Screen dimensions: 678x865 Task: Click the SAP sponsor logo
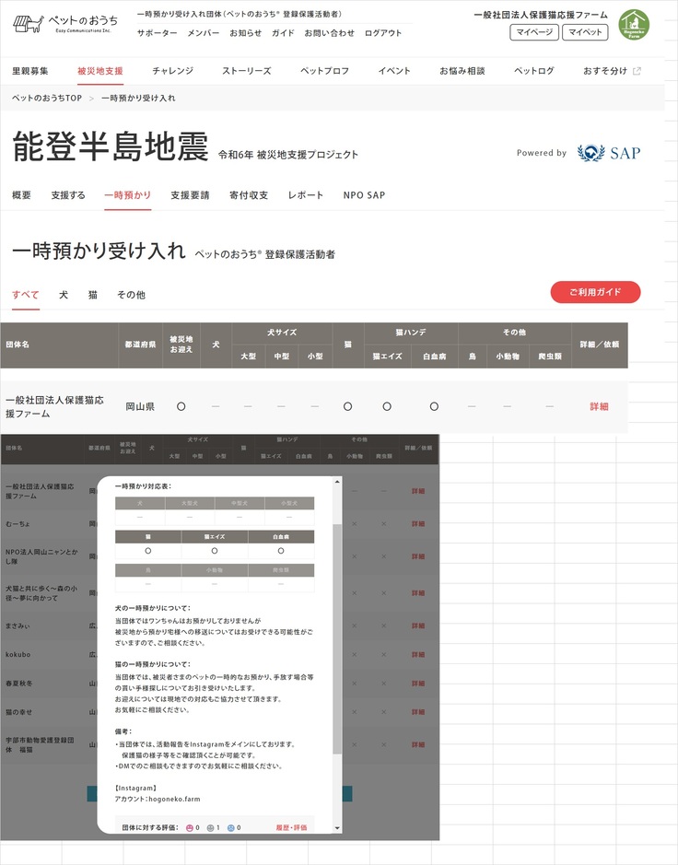click(x=608, y=153)
